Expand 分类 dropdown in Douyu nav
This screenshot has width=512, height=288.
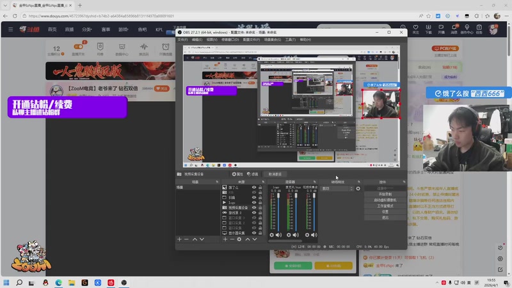click(x=87, y=29)
